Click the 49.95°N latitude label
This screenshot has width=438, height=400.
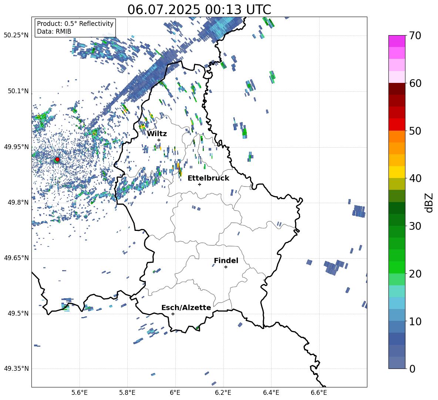(x=16, y=147)
